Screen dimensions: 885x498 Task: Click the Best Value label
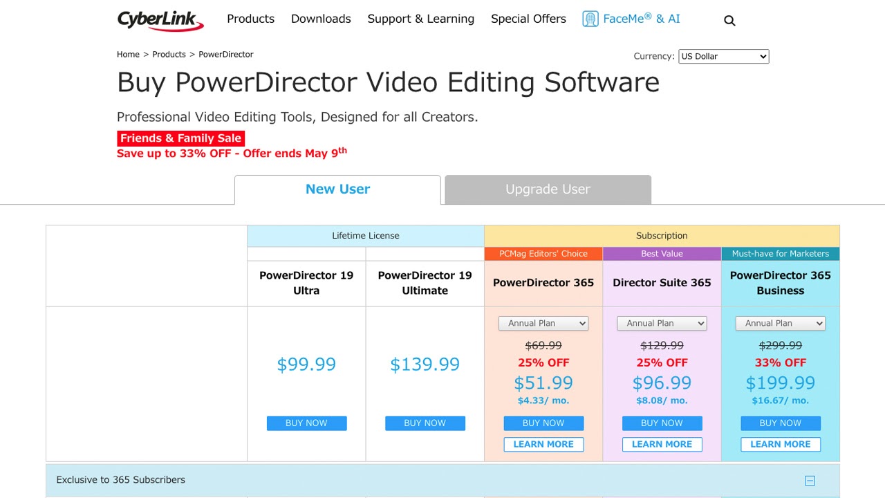pyautogui.click(x=662, y=254)
